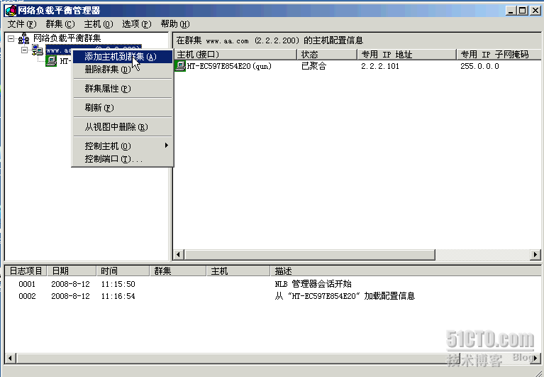
Task: Click the log pane scroll left arrow
Action: pos(11,358)
